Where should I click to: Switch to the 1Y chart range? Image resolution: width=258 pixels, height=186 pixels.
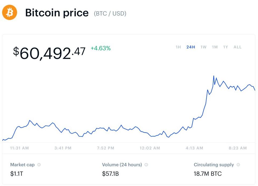pyautogui.click(x=225, y=47)
